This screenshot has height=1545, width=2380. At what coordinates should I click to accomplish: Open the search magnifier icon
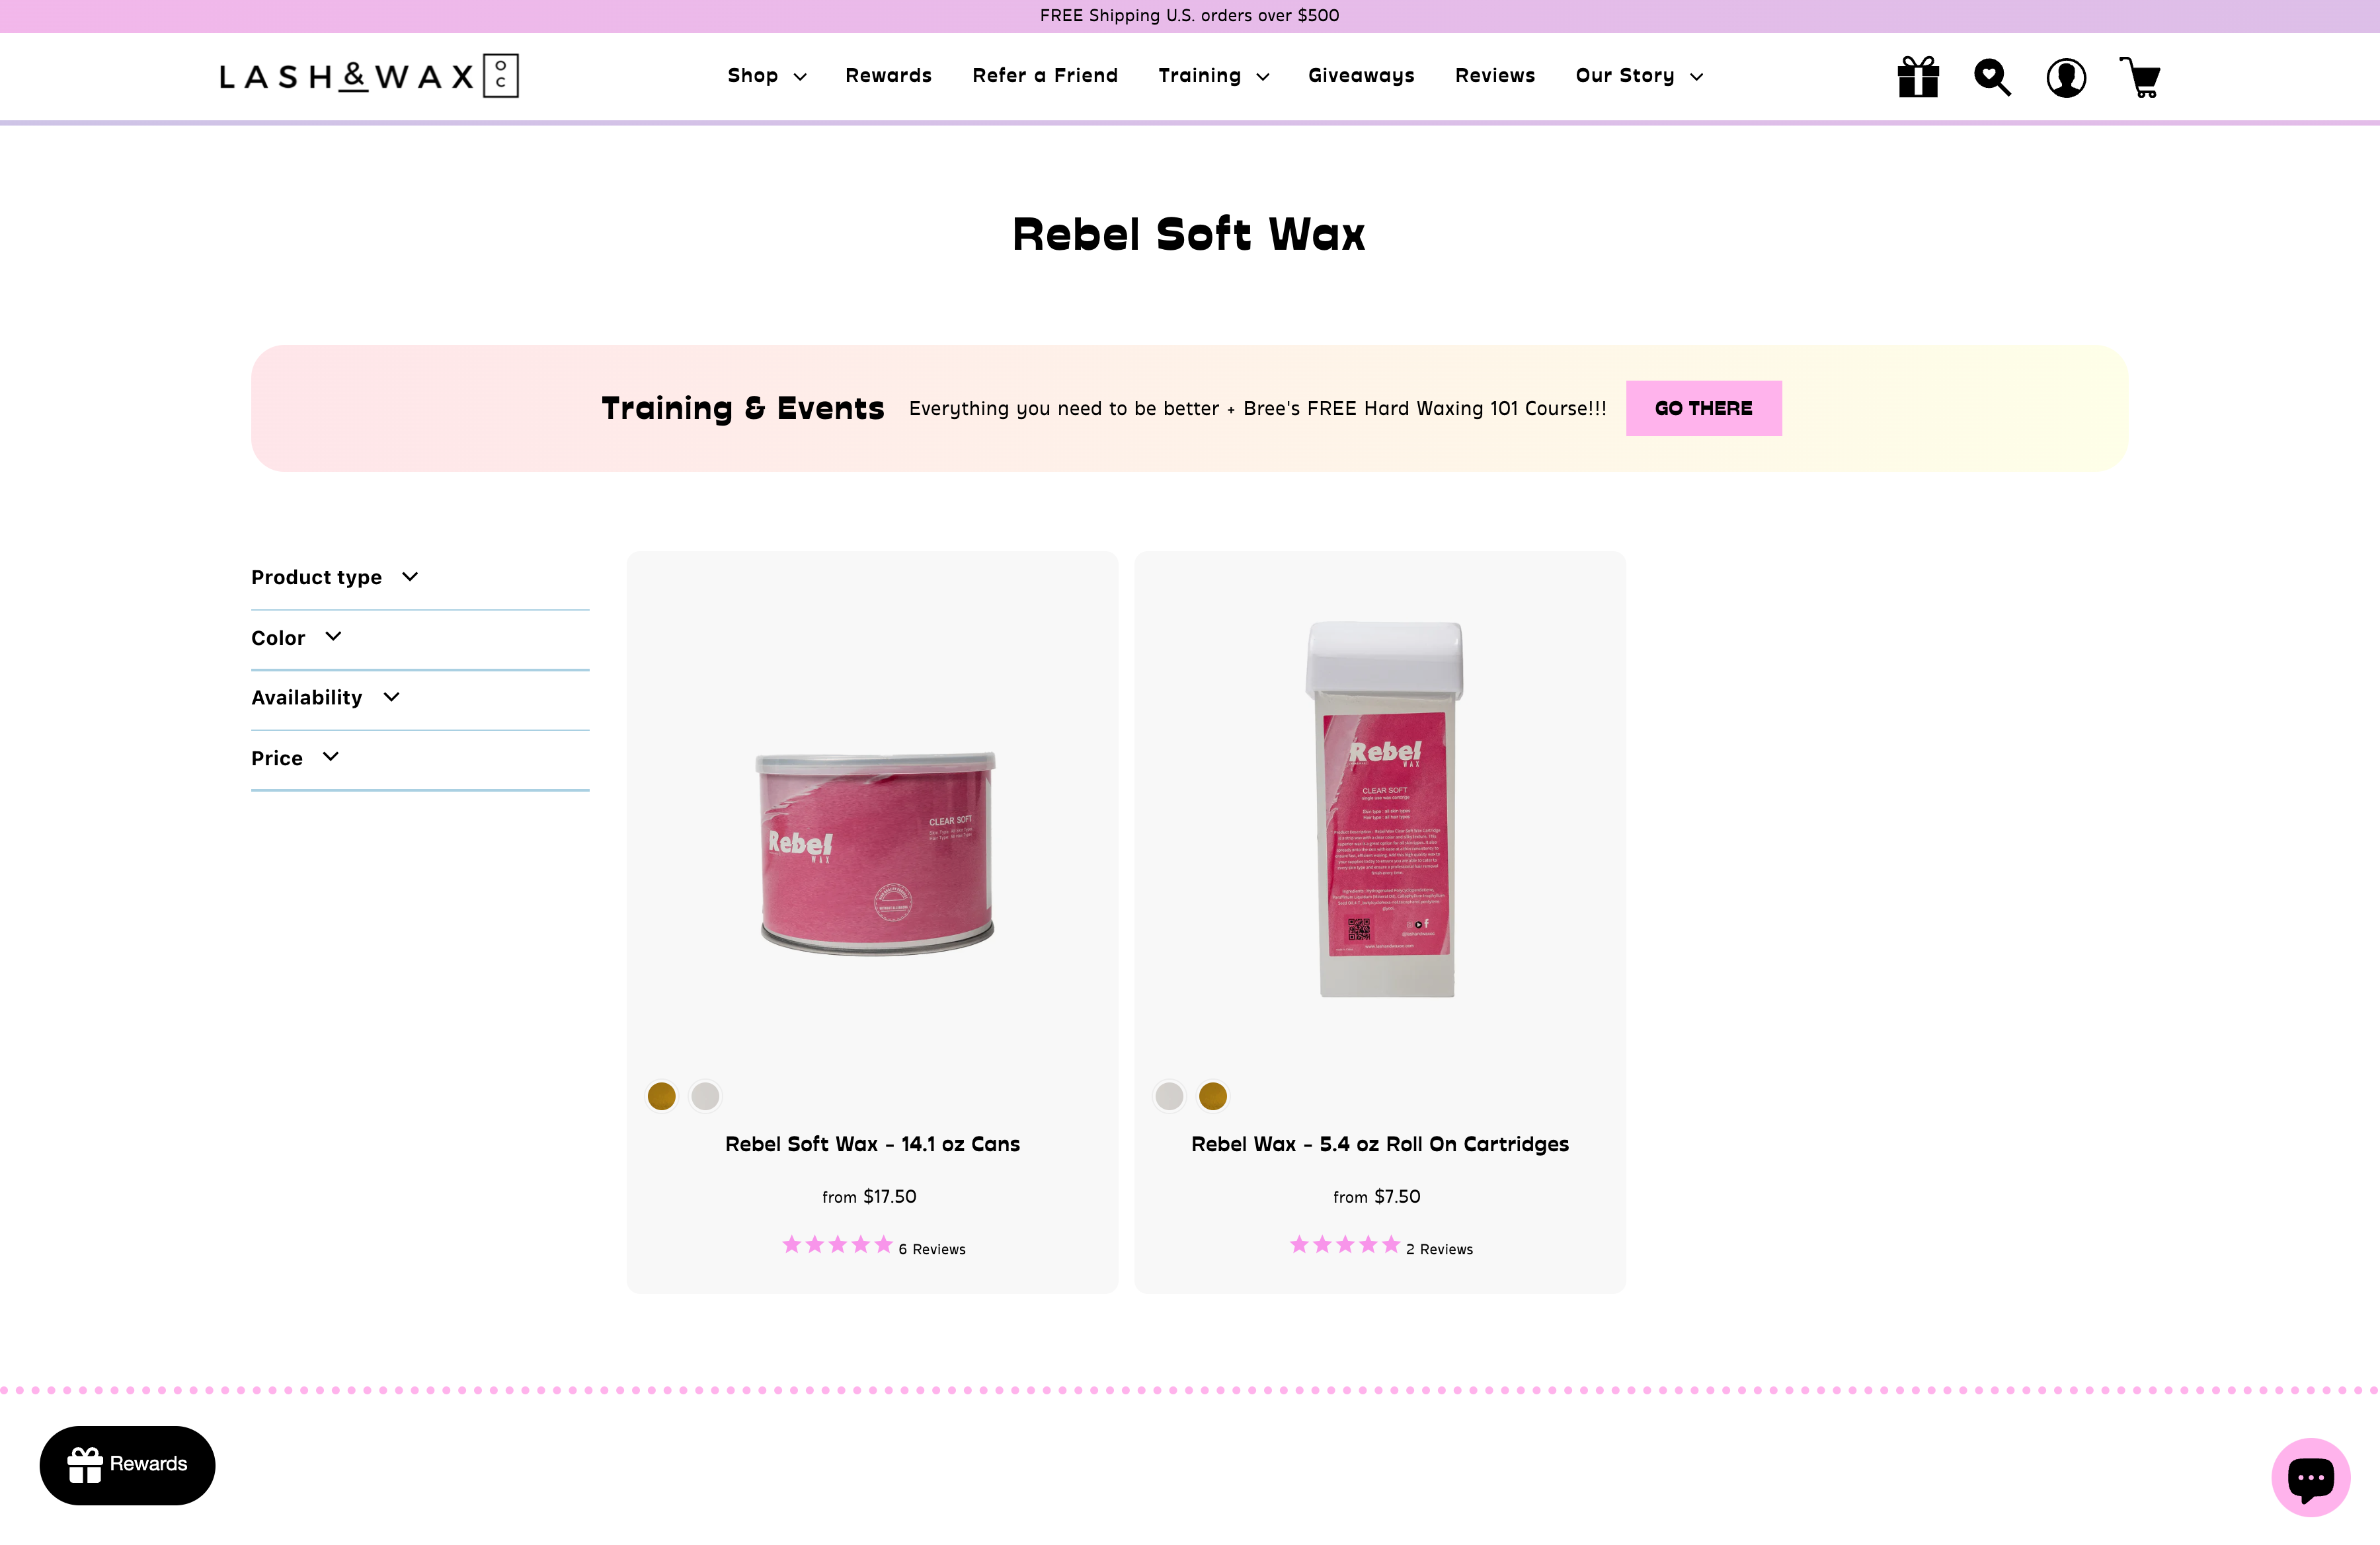[1992, 77]
